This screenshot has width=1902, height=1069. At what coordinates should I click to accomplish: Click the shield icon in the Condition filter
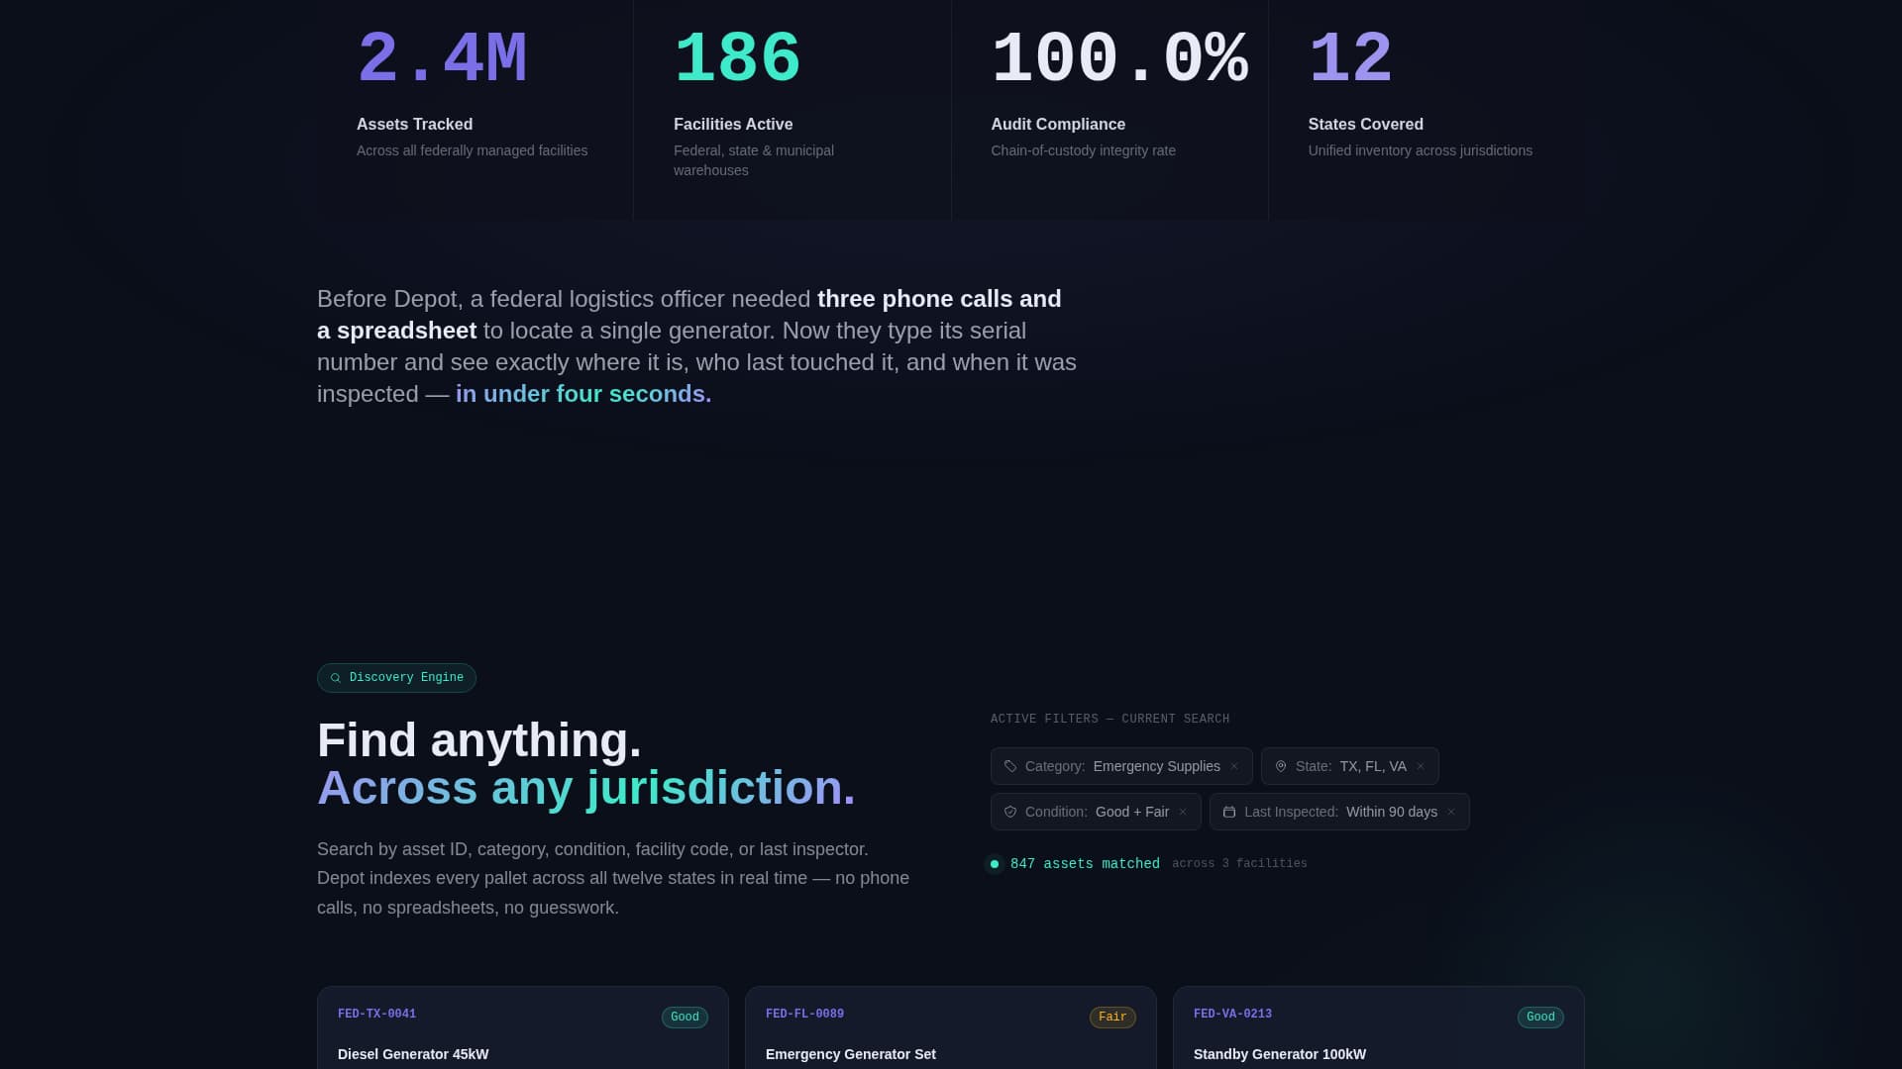tap(1010, 812)
